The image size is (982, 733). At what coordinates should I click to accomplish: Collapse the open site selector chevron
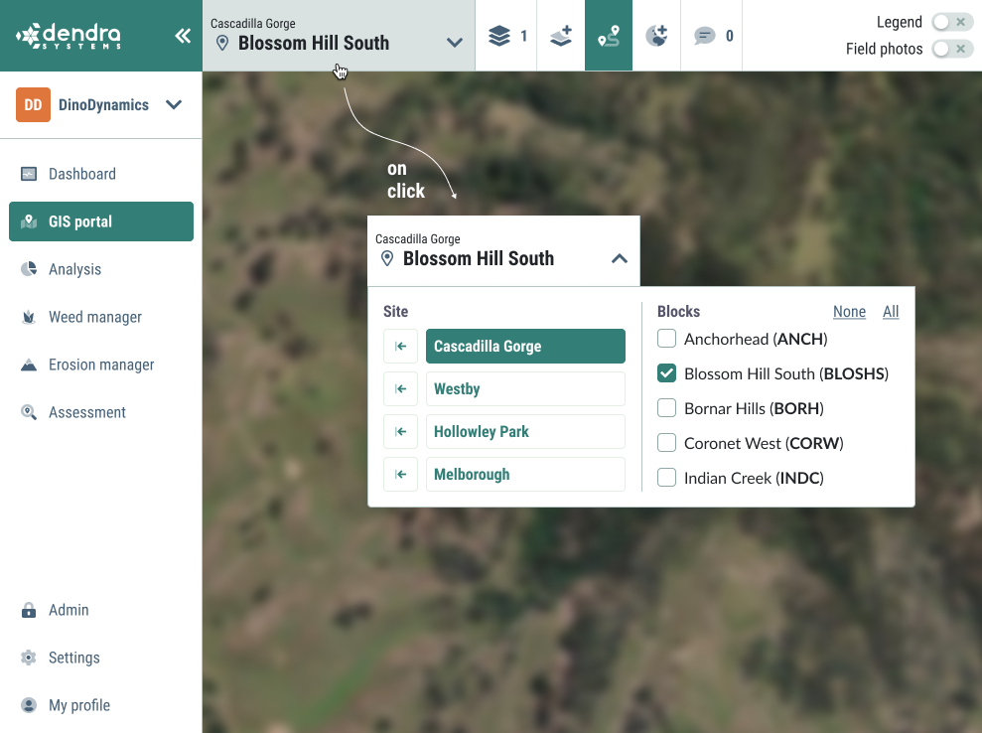(620, 258)
